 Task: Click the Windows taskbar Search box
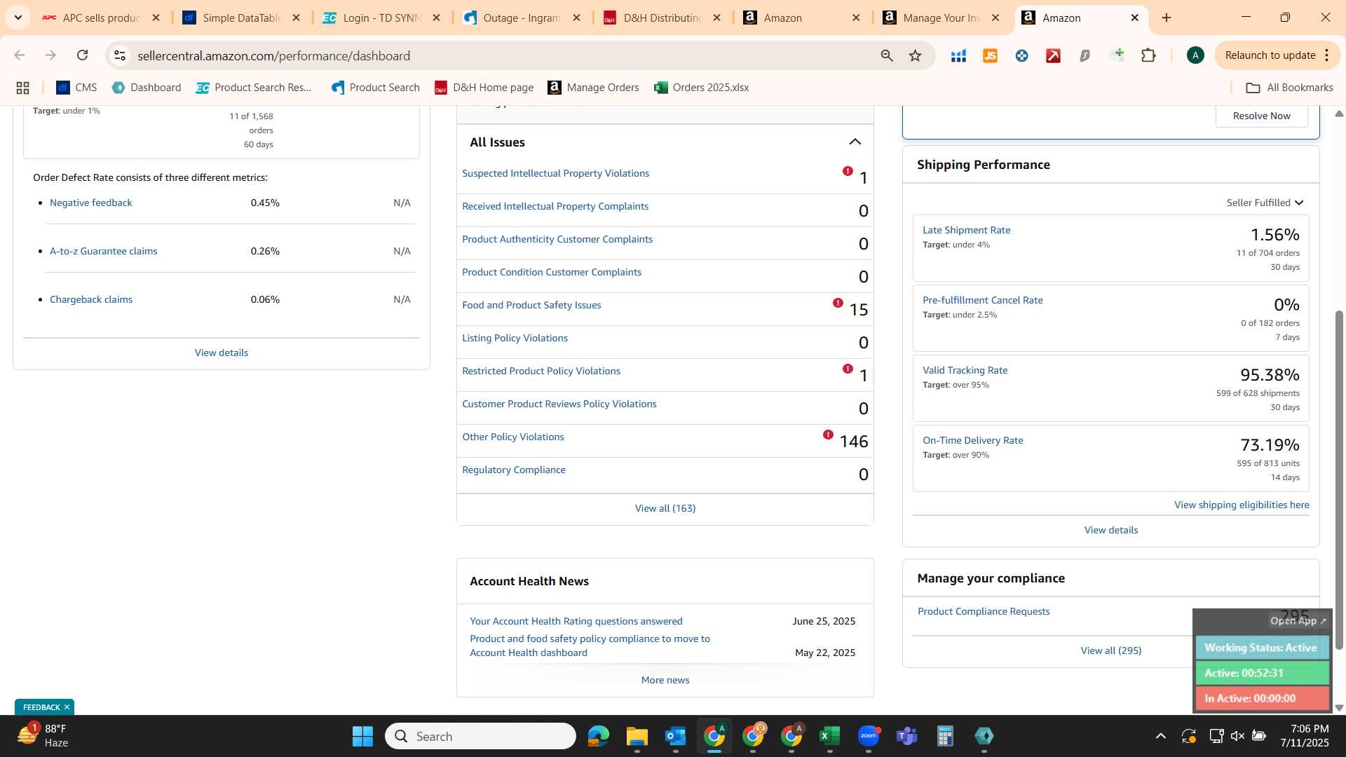480,736
